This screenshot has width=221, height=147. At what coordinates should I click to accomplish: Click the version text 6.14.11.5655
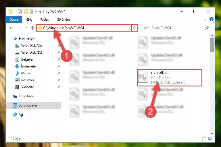pyautogui.click(x=161, y=78)
